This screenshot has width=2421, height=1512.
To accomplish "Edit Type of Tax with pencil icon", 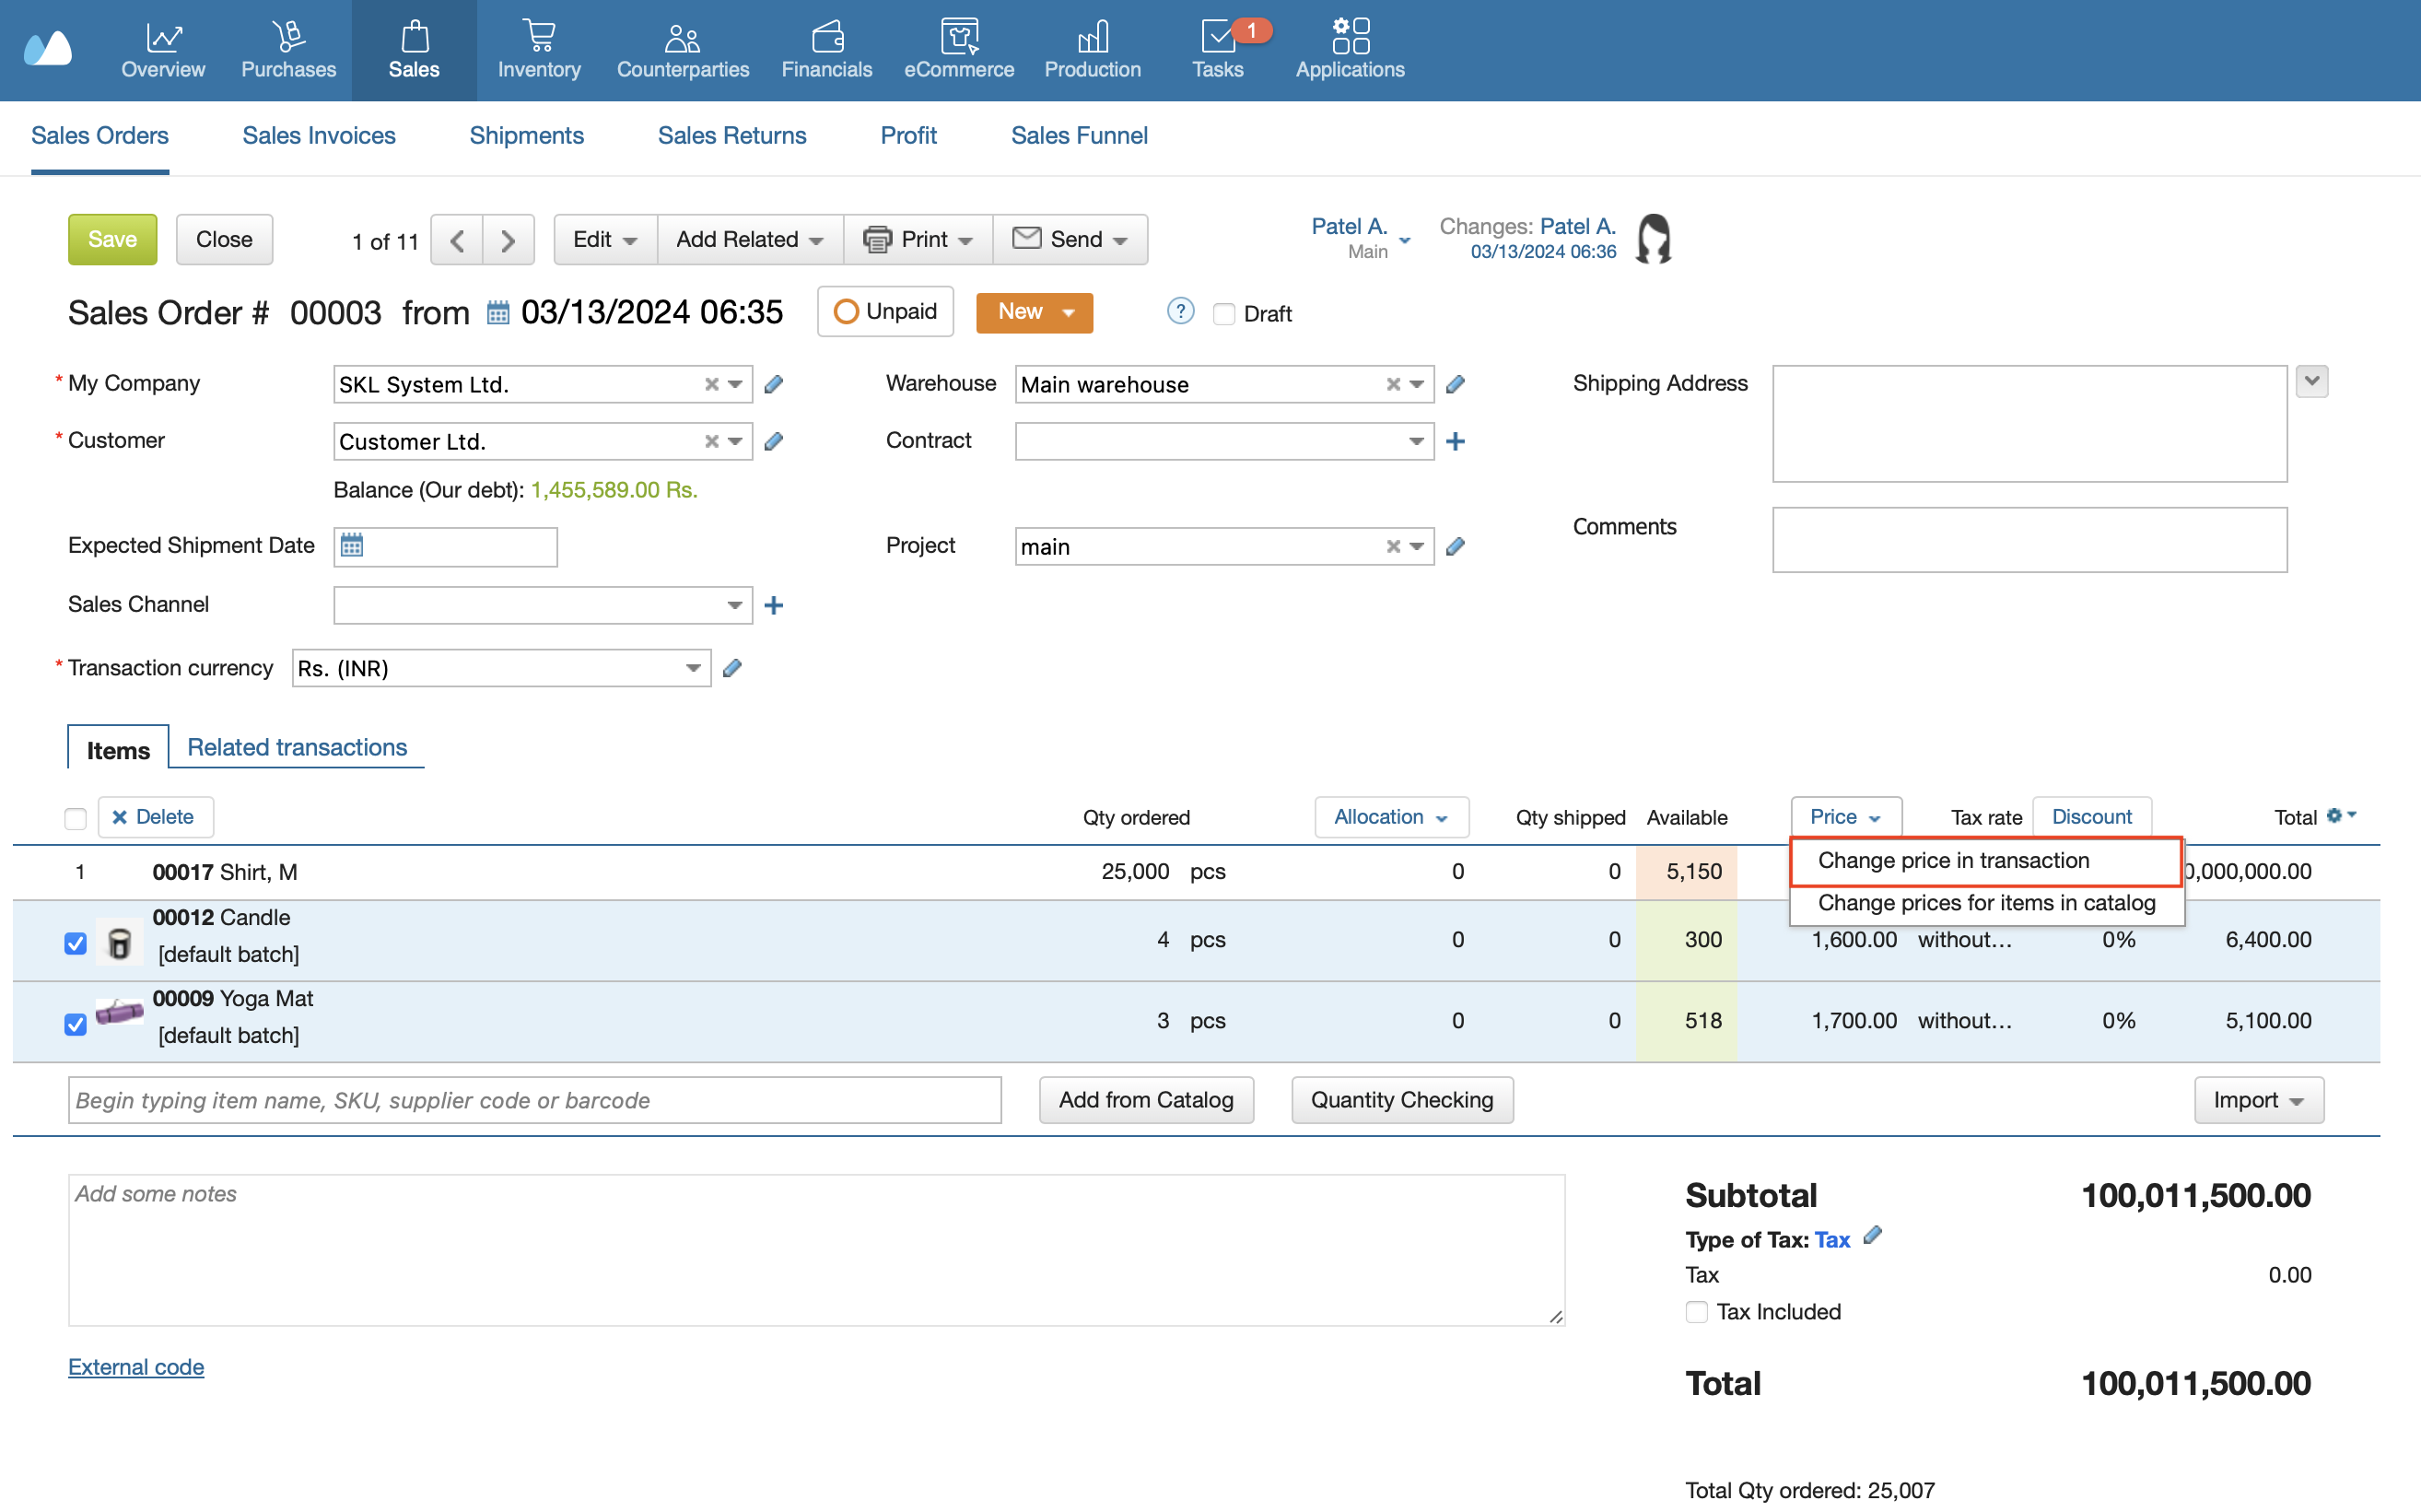I will point(1873,1236).
